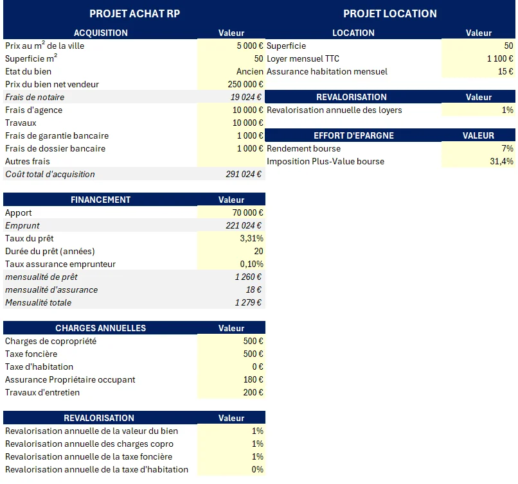Select the Durée du prêt value cell

point(231,251)
